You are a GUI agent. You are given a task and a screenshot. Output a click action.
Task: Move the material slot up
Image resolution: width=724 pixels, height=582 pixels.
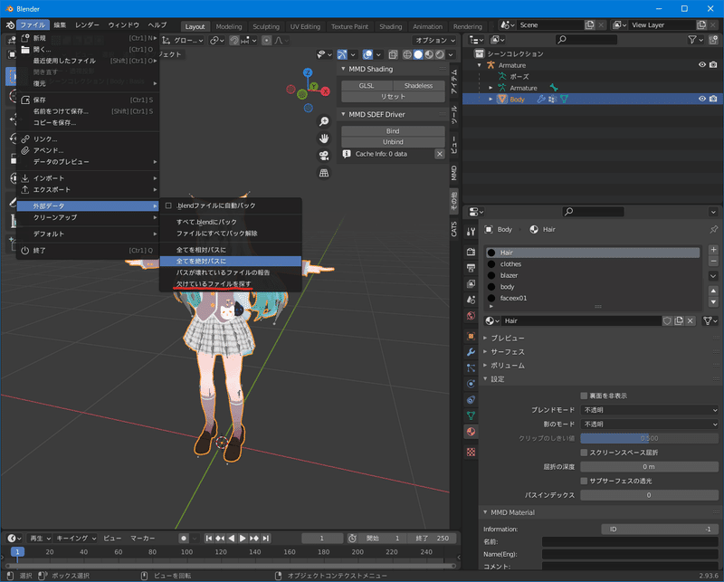click(713, 291)
